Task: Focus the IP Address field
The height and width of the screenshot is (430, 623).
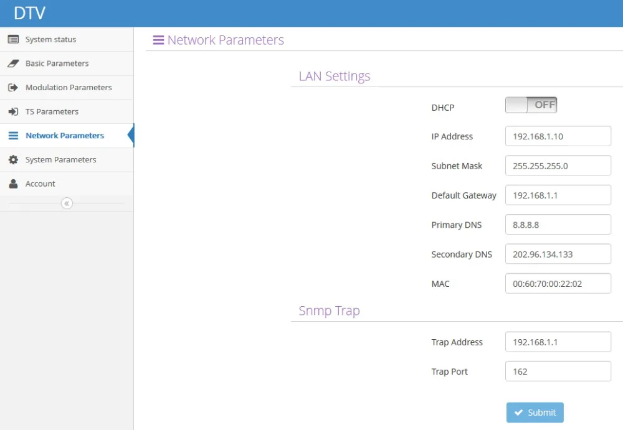Action: (x=558, y=136)
